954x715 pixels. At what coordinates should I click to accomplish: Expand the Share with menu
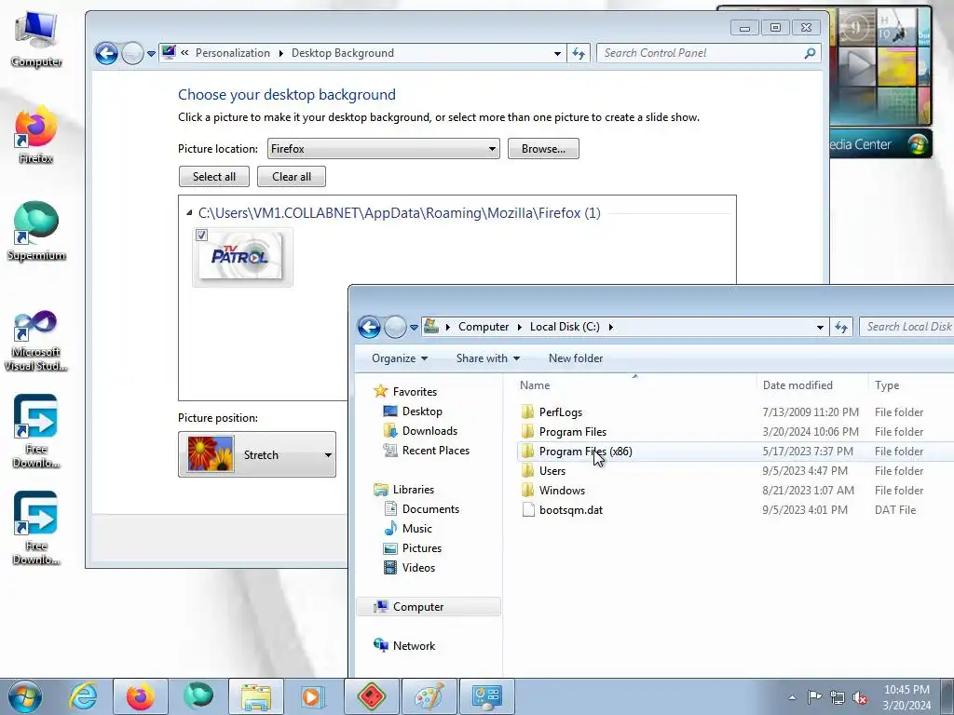488,358
